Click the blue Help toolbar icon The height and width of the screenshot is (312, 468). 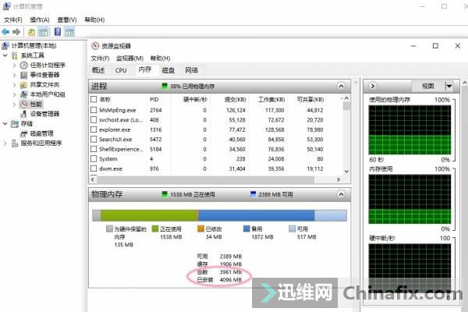pyautogui.click(x=58, y=32)
